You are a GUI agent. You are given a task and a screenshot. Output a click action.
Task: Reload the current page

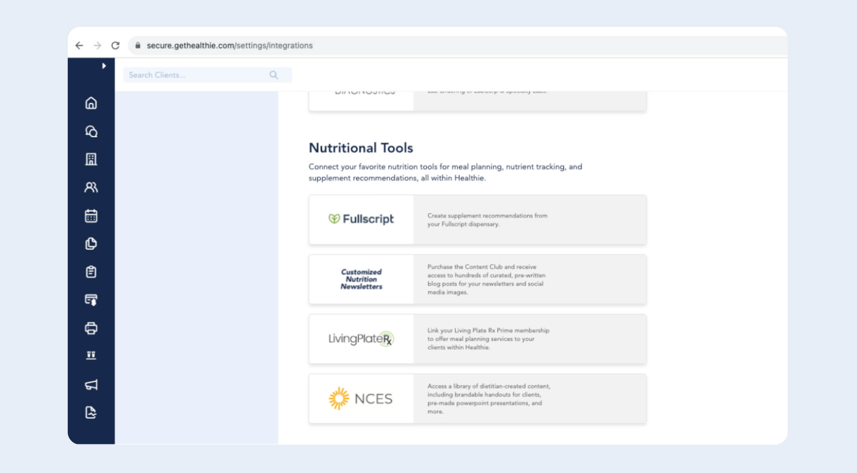pos(115,45)
